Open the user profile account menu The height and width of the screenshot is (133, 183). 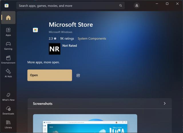tap(137, 6)
